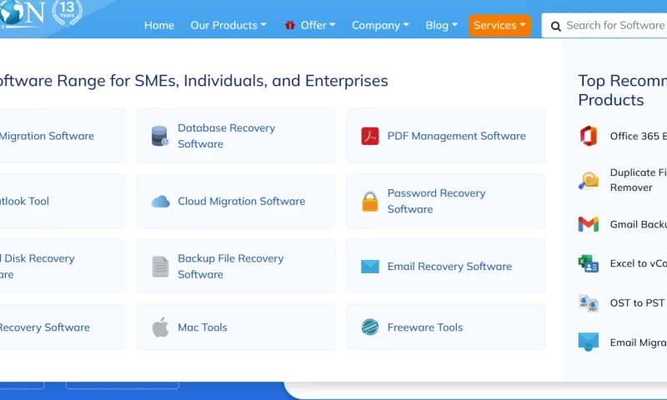Click the OST to PST converter icon
The height and width of the screenshot is (400, 667).
point(589,303)
